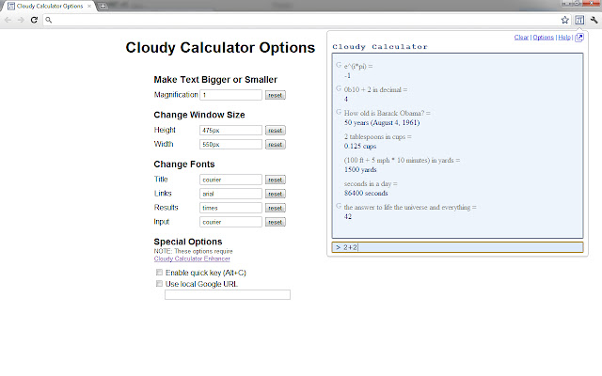602x376 pixels.
Task: Switch to Cloudy Calculator Options tab
Action: tap(47, 6)
